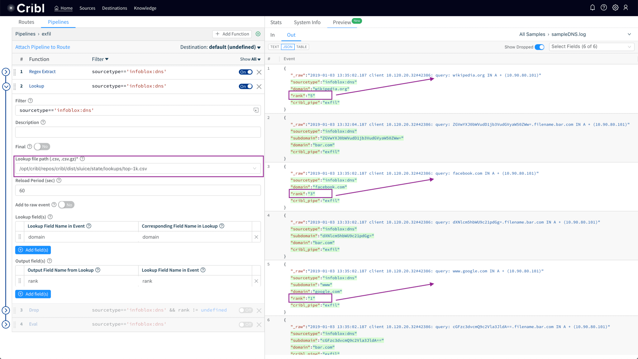The width and height of the screenshot is (638, 359).
Task: Toggle the Final option switch
Action: (42, 147)
